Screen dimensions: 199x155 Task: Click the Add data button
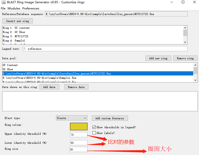[49, 87]
